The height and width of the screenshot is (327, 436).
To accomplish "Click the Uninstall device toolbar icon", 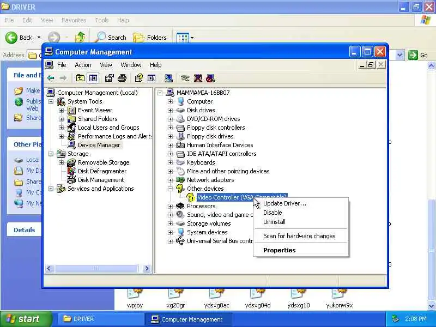I will (x=198, y=78).
